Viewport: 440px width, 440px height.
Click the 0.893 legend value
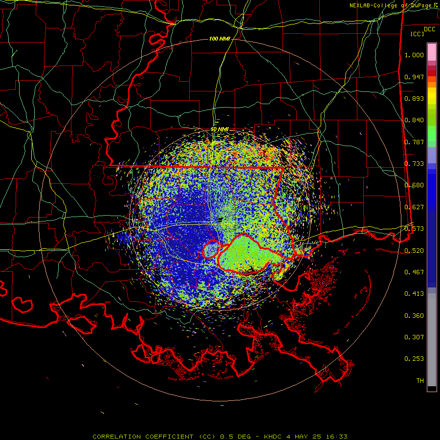click(414, 98)
